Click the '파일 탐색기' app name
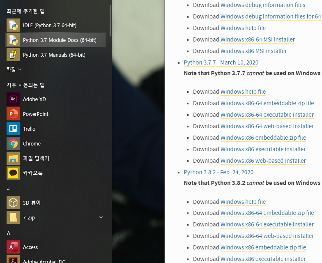The image size is (322, 263). coord(36,158)
